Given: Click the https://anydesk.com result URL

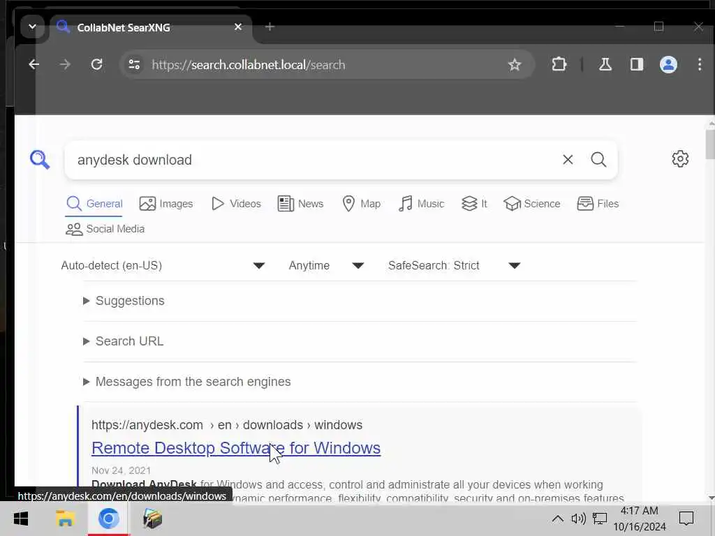Looking at the screenshot, I should pyautogui.click(x=227, y=425).
